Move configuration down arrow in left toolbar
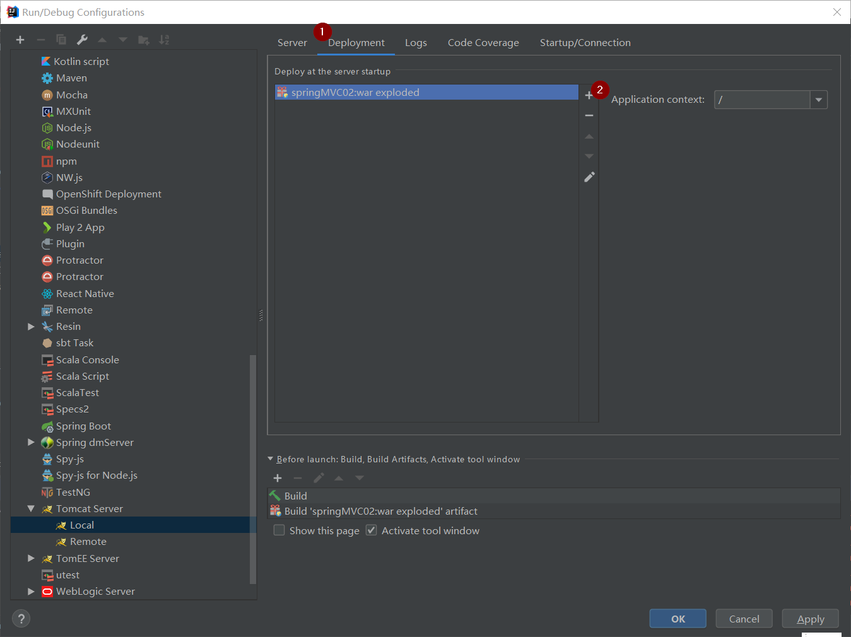This screenshot has width=851, height=637. 123,40
